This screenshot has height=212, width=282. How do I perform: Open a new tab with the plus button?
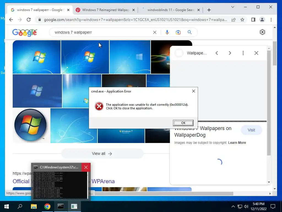[x=209, y=10]
